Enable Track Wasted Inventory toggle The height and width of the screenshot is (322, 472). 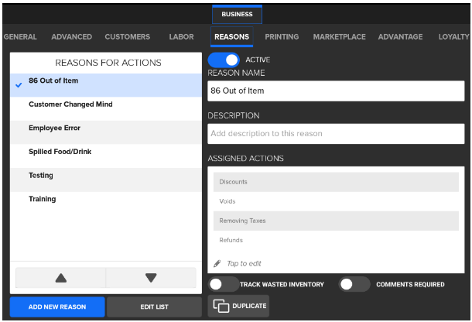(x=224, y=284)
